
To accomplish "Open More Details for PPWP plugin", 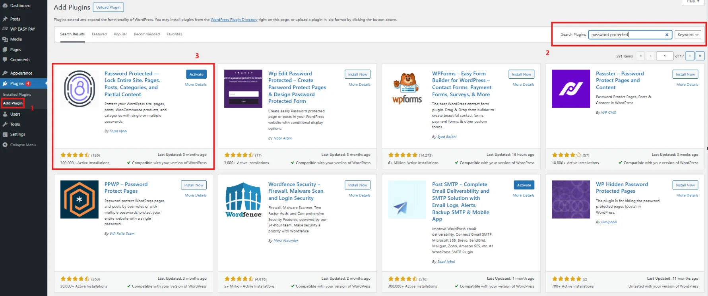I will tap(196, 195).
